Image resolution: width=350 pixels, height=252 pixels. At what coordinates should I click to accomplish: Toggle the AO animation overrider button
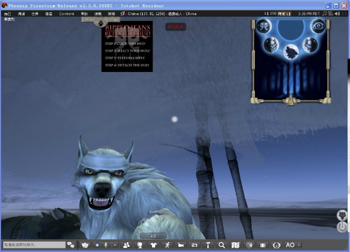[x=290, y=245]
